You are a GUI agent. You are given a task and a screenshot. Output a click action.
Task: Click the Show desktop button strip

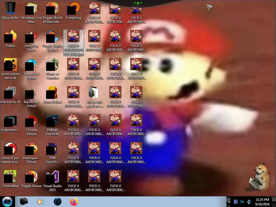274,202
